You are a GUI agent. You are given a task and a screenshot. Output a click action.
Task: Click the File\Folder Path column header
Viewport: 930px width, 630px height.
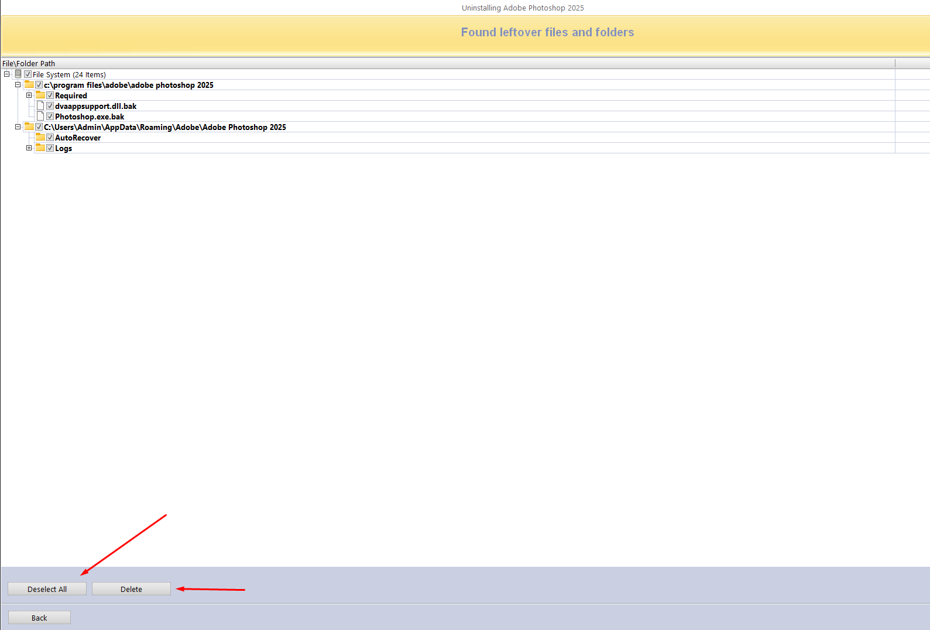[448, 63]
